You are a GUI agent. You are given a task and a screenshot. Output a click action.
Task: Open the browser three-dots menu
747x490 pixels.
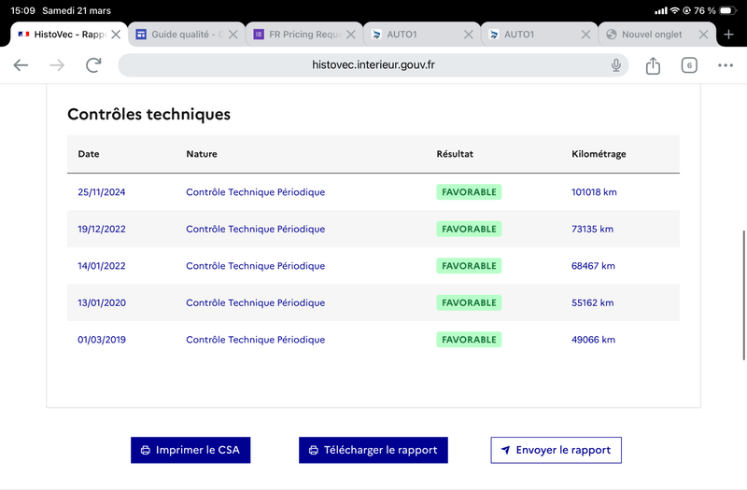pos(726,65)
